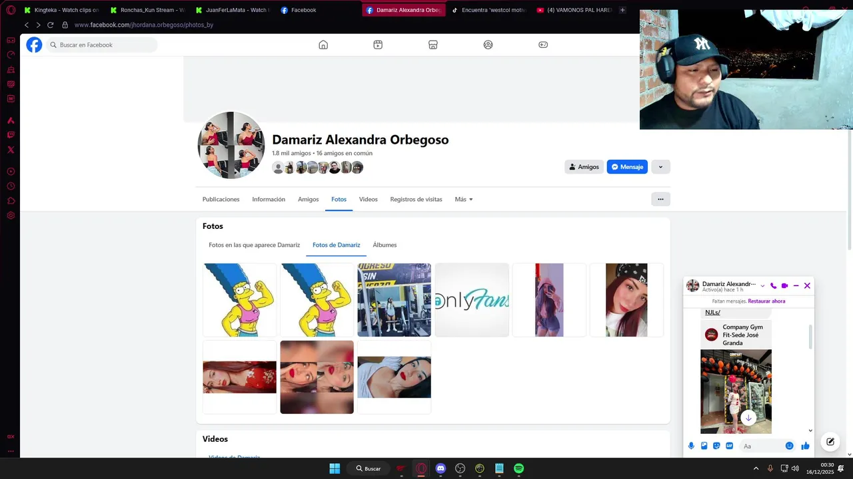Click the Facebook logo in the header
This screenshot has width=853, height=479.
tap(34, 45)
